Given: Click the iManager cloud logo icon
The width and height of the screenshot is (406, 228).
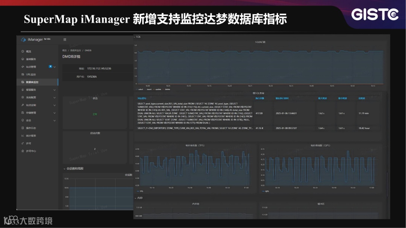Looking at the screenshot, I should pos(23,39).
